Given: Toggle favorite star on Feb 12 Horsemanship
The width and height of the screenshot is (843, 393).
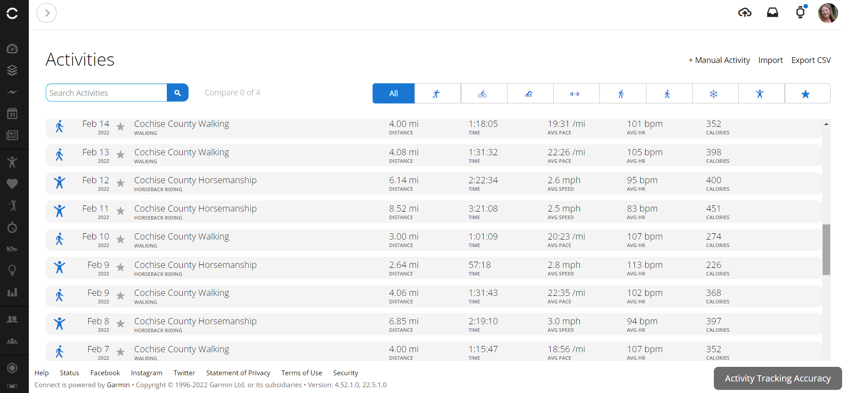Looking at the screenshot, I should click(x=120, y=183).
